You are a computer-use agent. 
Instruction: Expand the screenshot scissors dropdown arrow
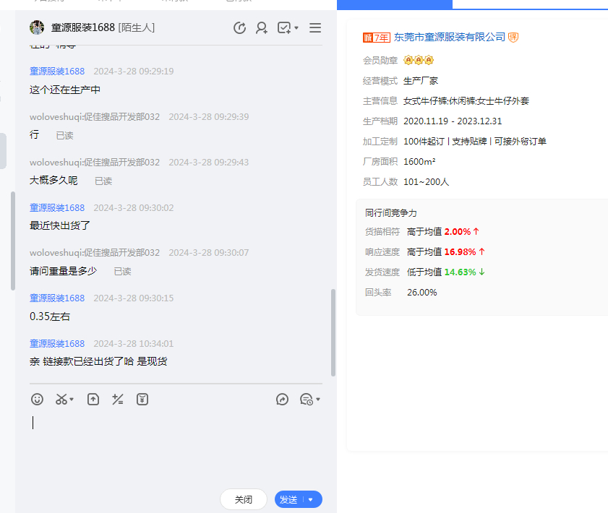click(72, 400)
